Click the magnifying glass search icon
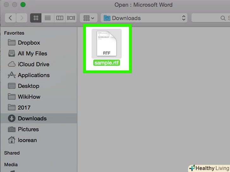The image size is (230, 172). [x=223, y=18]
